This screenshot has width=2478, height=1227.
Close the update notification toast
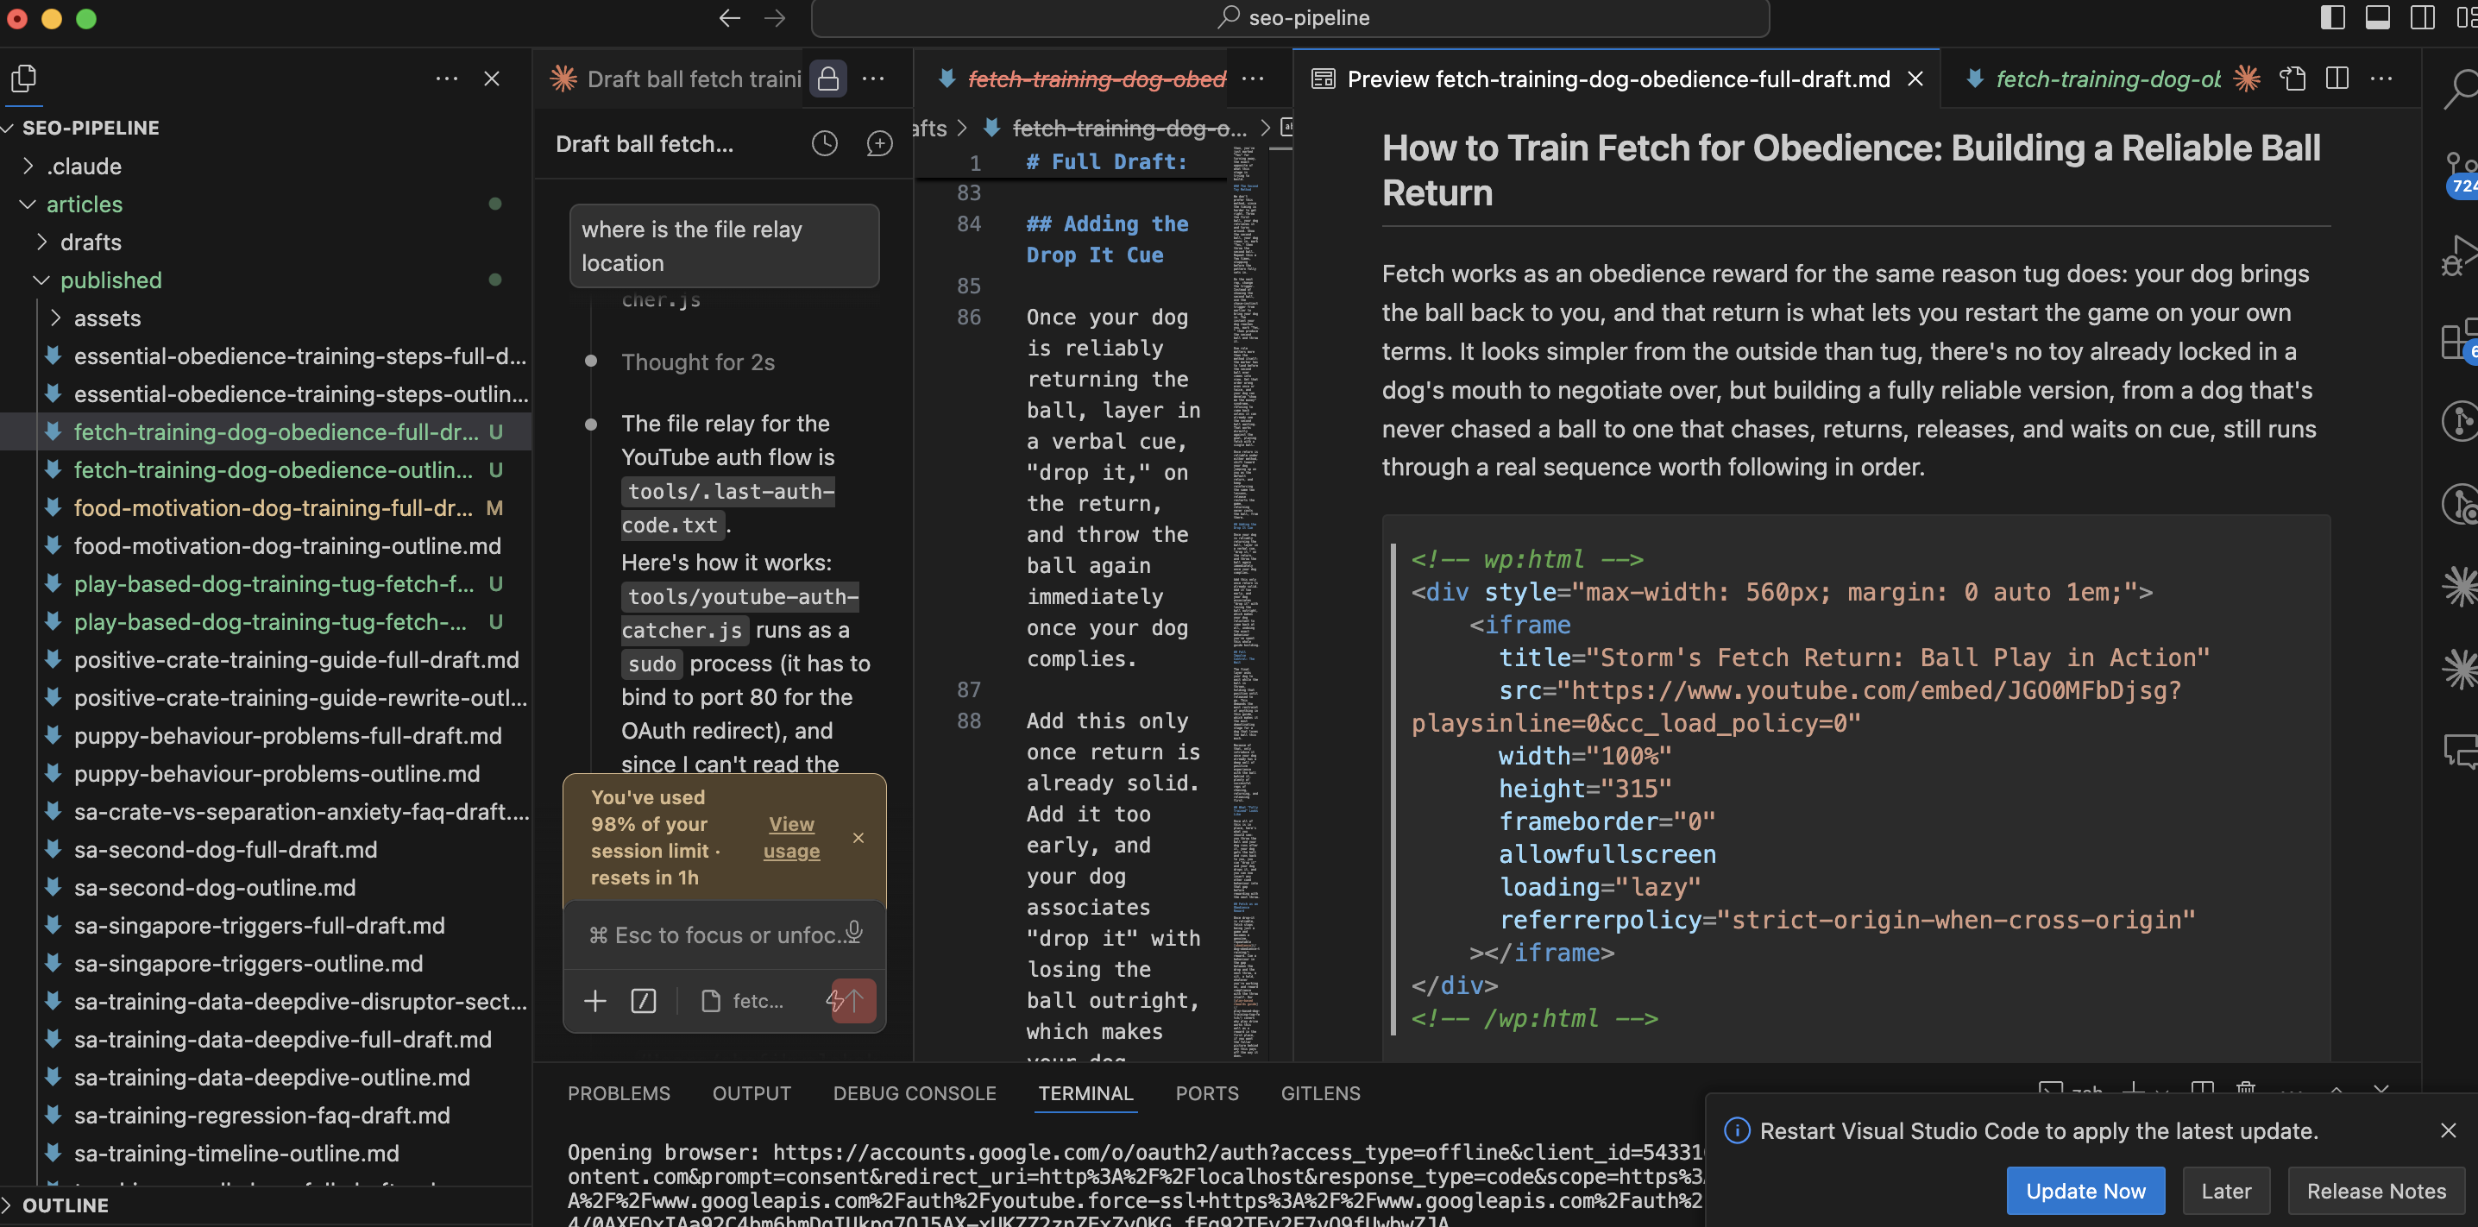coord(2448,1129)
